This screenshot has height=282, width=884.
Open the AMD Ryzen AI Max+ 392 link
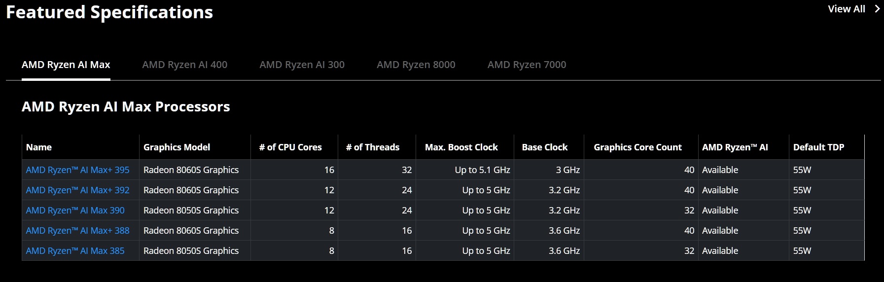78,190
